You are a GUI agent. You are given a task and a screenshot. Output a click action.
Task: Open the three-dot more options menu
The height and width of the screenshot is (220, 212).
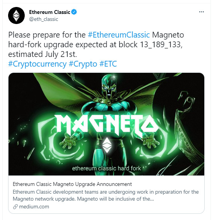201,12
